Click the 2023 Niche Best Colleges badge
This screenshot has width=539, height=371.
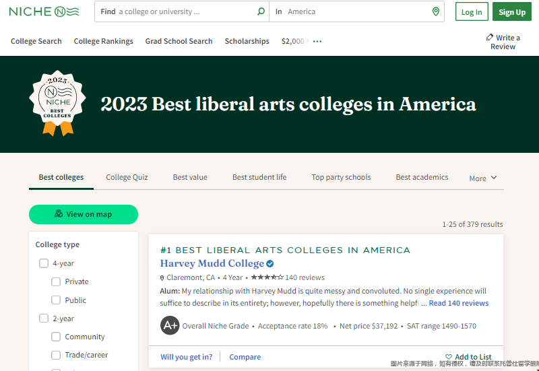tap(57, 104)
